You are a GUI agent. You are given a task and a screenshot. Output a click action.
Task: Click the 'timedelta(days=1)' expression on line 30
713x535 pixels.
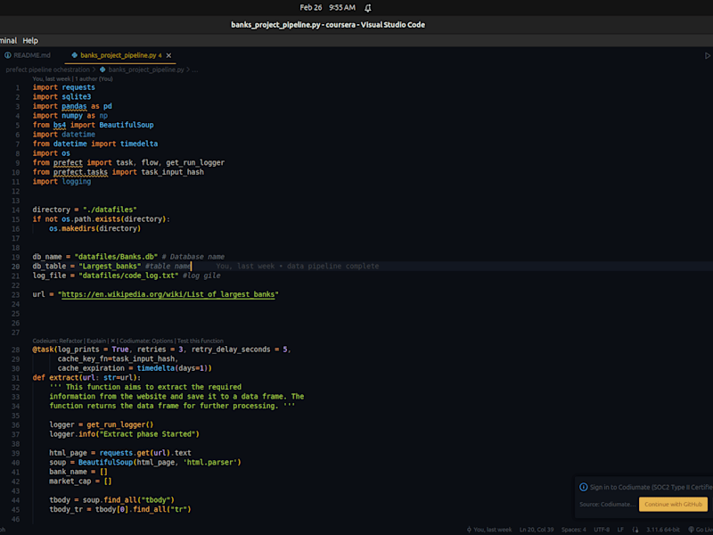174,368
